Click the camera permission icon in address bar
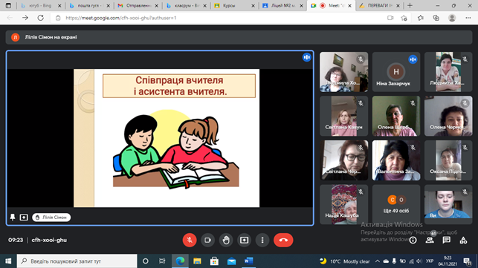478x268 pixels. (390, 18)
